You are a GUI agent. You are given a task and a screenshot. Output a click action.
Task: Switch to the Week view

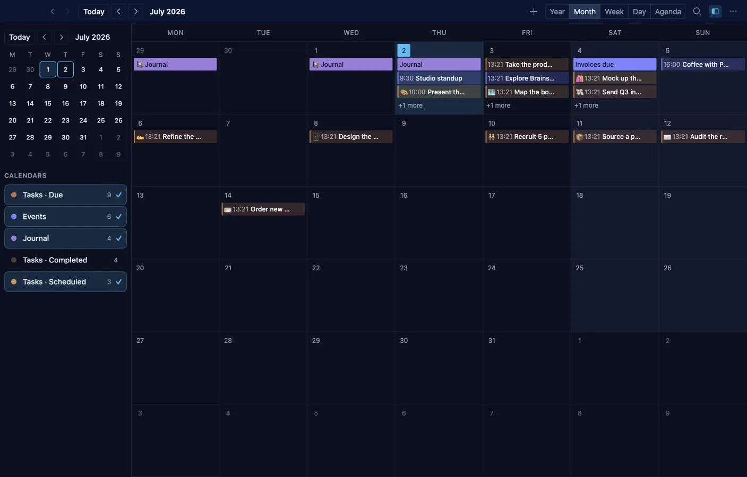[614, 11]
